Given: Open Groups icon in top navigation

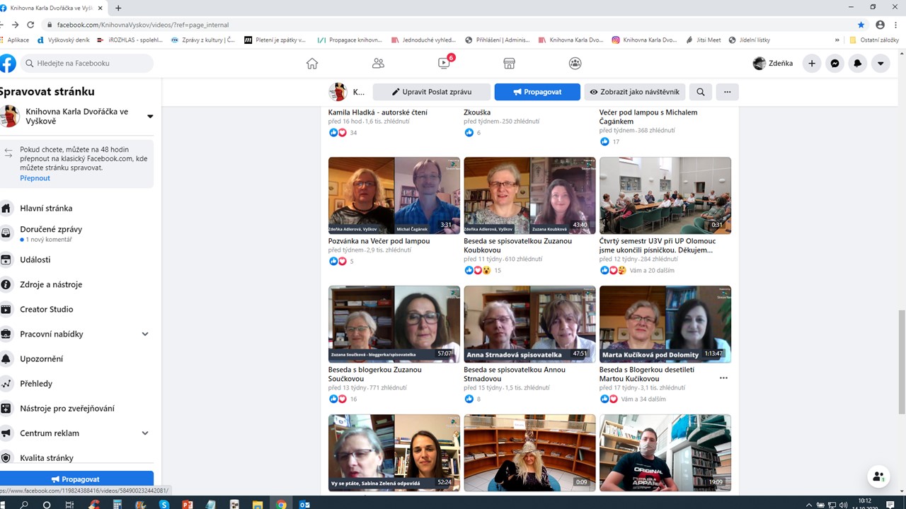Looking at the screenshot, I should tap(575, 64).
